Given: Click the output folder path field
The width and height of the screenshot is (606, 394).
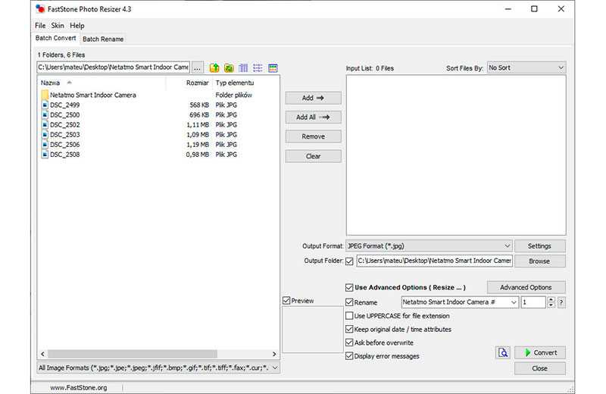Looking at the screenshot, I should click(434, 261).
